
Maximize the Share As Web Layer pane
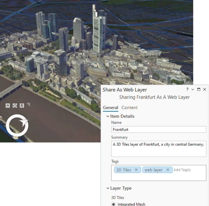click(199, 90)
